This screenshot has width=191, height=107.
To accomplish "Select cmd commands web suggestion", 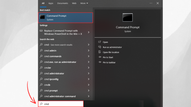I will pos(53,56).
